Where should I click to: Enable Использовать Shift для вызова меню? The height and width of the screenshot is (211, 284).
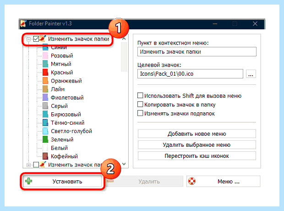tap(140, 95)
